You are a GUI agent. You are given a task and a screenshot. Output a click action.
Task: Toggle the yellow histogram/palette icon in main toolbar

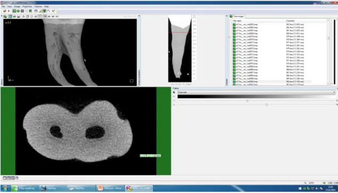[40, 11]
